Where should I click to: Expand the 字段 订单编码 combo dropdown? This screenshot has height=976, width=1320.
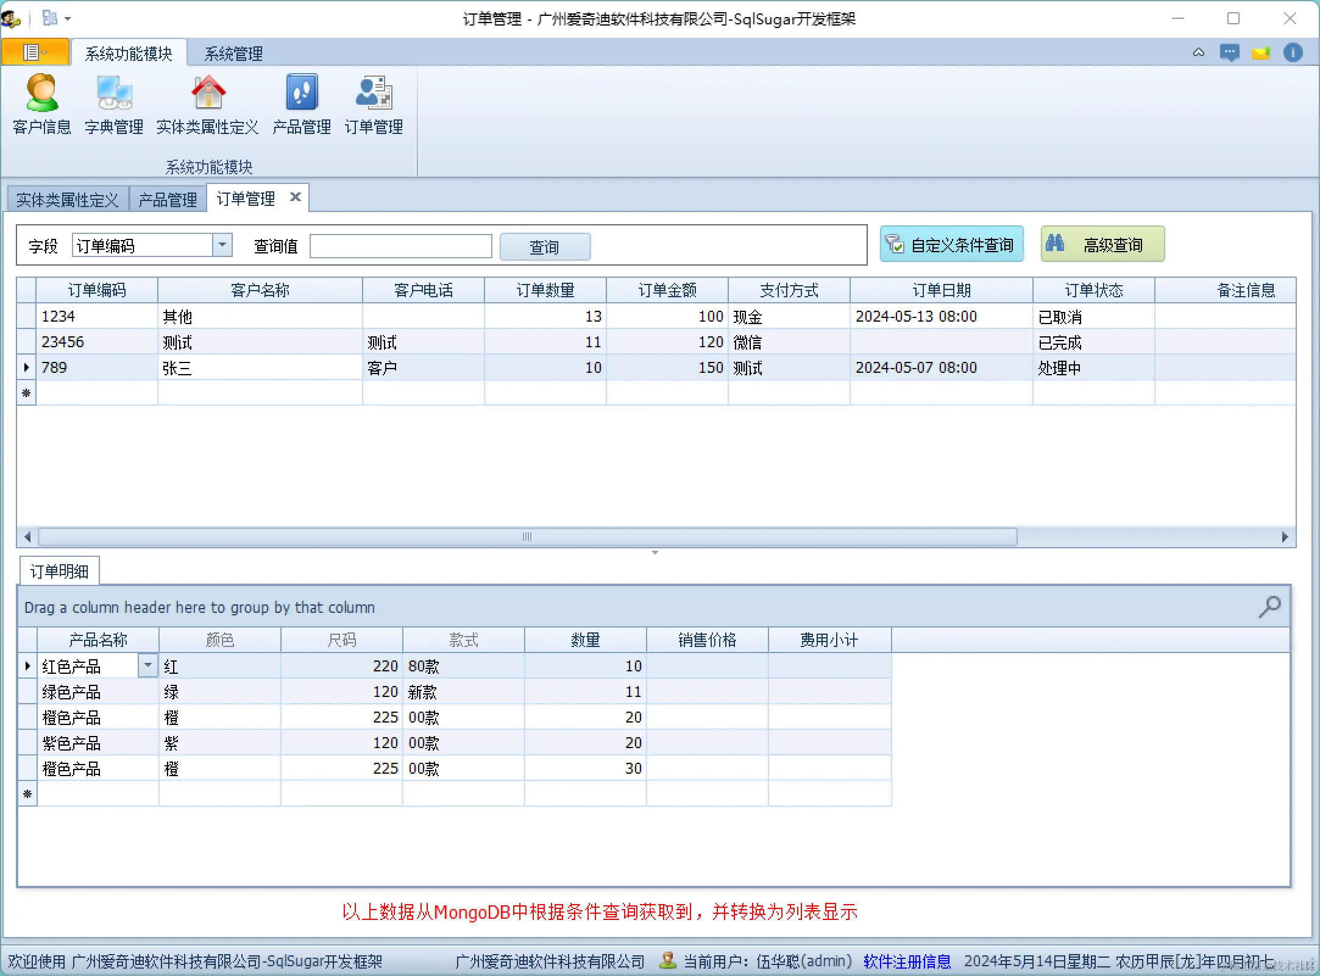222,245
